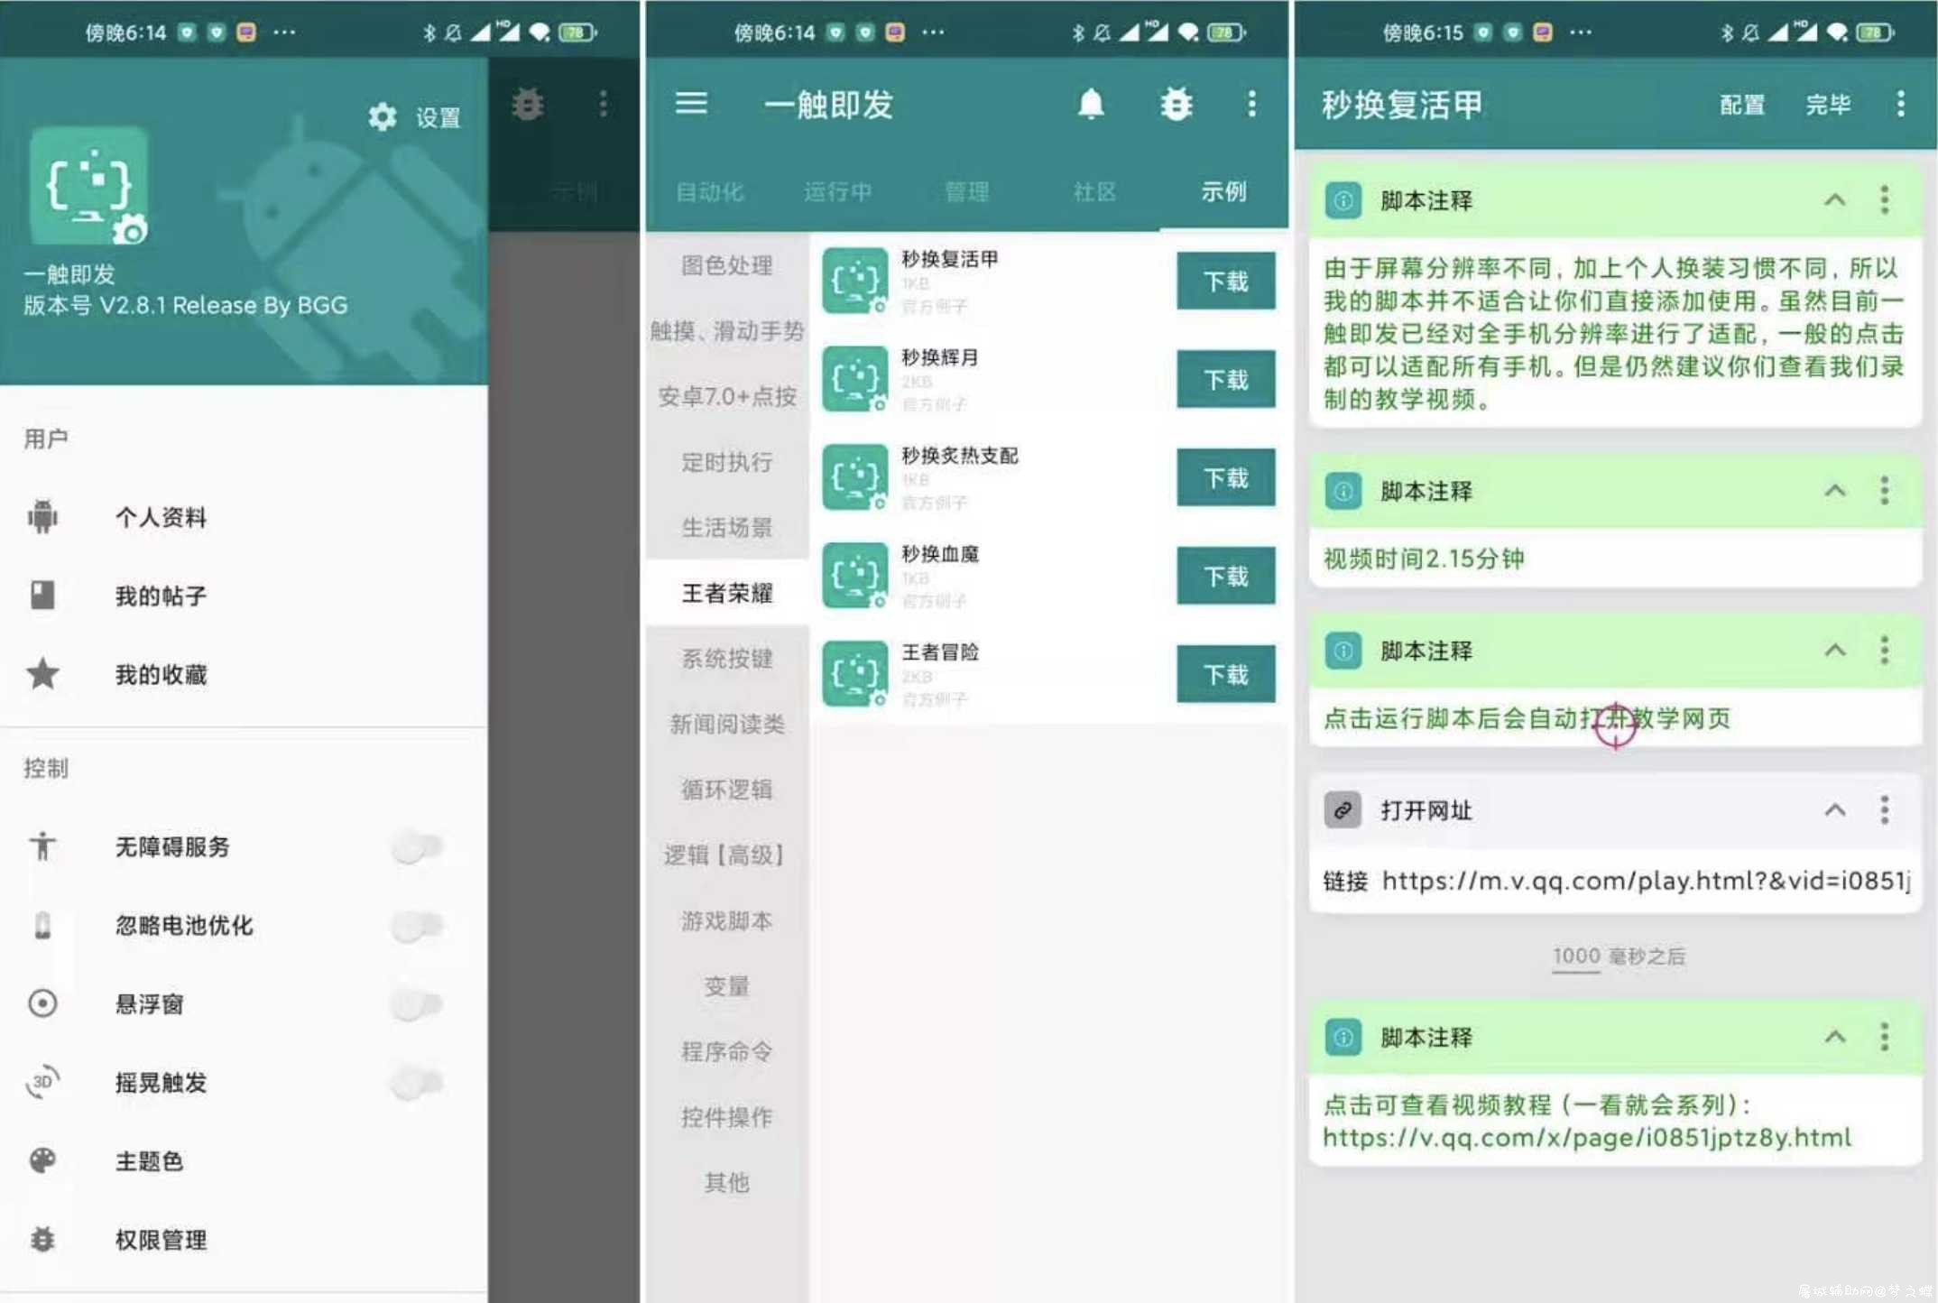1938x1303 pixels.
Task: Click the star icon beside 我的收藏
Action: pos(42,674)
